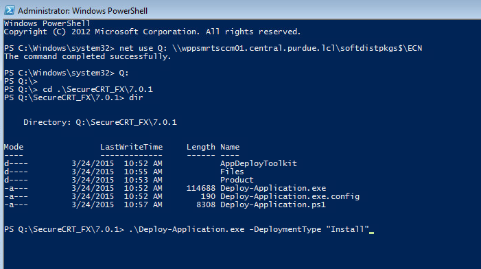The image size is (481, 269).
Task: Click the Product directory name in listing
Action: tap(237, 180)
